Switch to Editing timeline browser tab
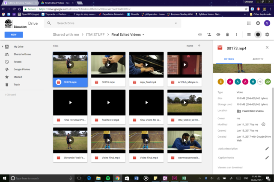The height and width of the screenshot is (182, 274). tap(21, 3)
